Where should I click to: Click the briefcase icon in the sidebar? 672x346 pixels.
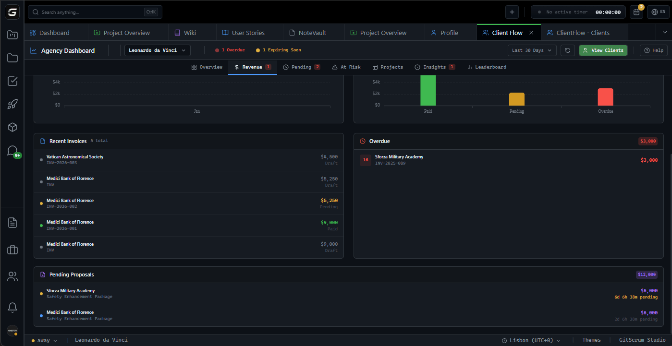(12, 250)
